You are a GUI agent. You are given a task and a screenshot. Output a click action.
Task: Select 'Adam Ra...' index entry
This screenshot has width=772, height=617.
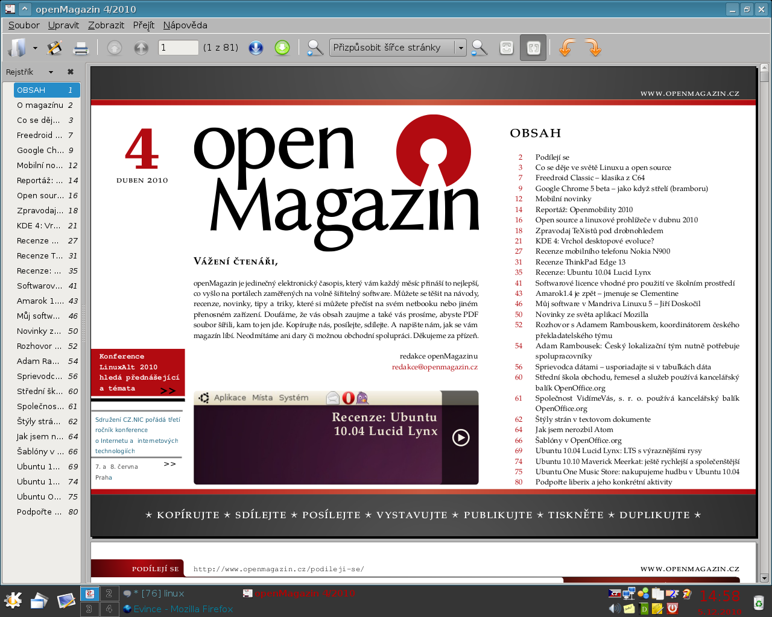(x=46, y=361)
